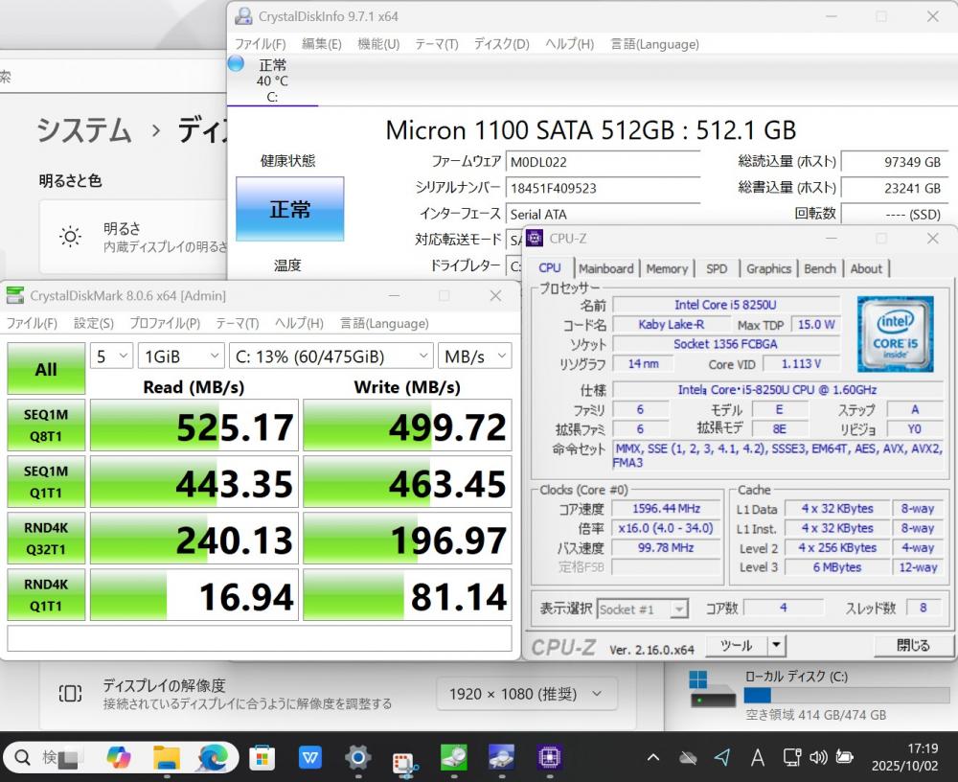Open 機能(U) menu in CrystalDiskInfo
958x782 pixels.
[x=378, y=44]
